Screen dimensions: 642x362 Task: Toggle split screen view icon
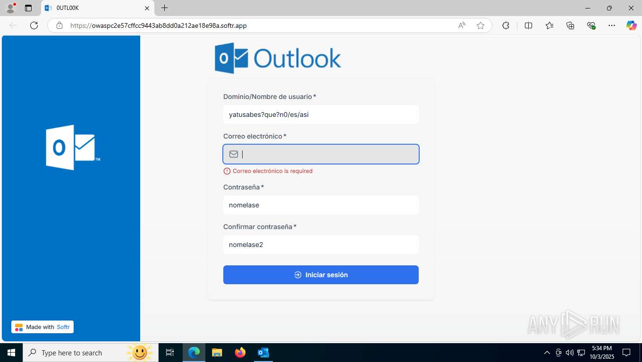pyautogui.click(x=528, y=25)
